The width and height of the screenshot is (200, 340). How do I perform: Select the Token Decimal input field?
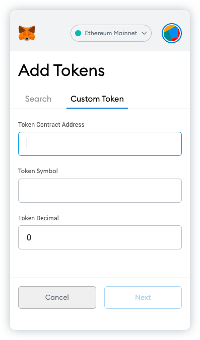click(100, 237)
